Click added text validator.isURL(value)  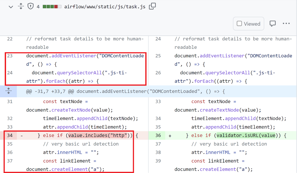246,135
